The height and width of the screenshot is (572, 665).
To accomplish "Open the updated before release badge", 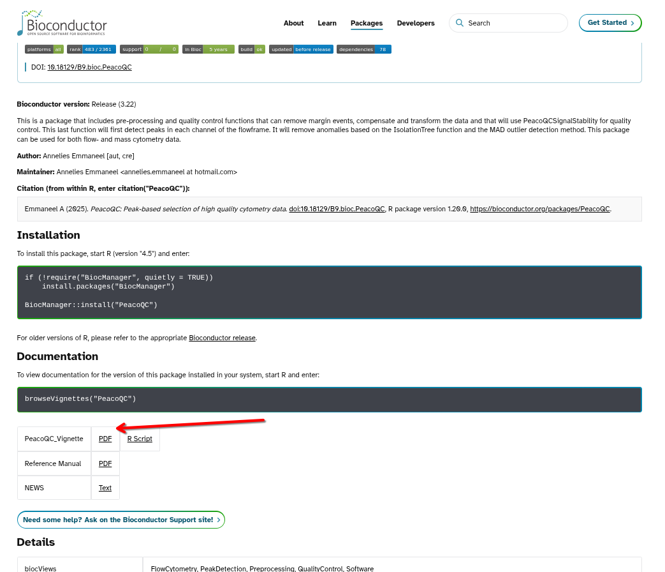I will (x=301, y=49).
